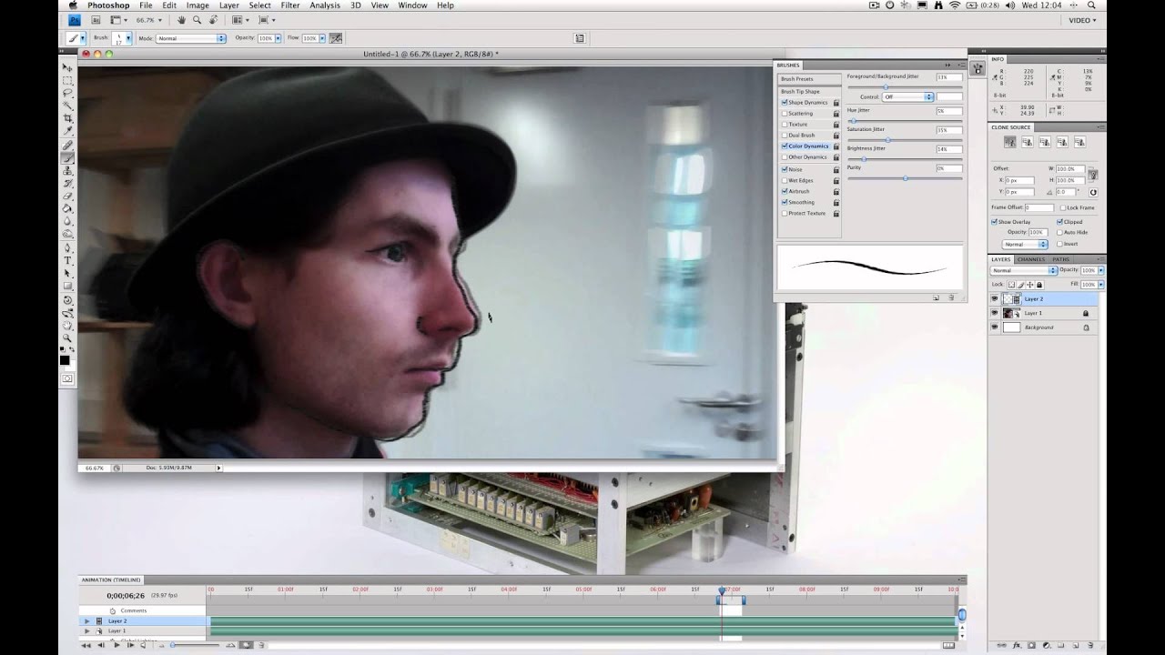This screenshot has height=655, width=1165.
Task: Open the Window menu
Action: click(x=412, y=5)
